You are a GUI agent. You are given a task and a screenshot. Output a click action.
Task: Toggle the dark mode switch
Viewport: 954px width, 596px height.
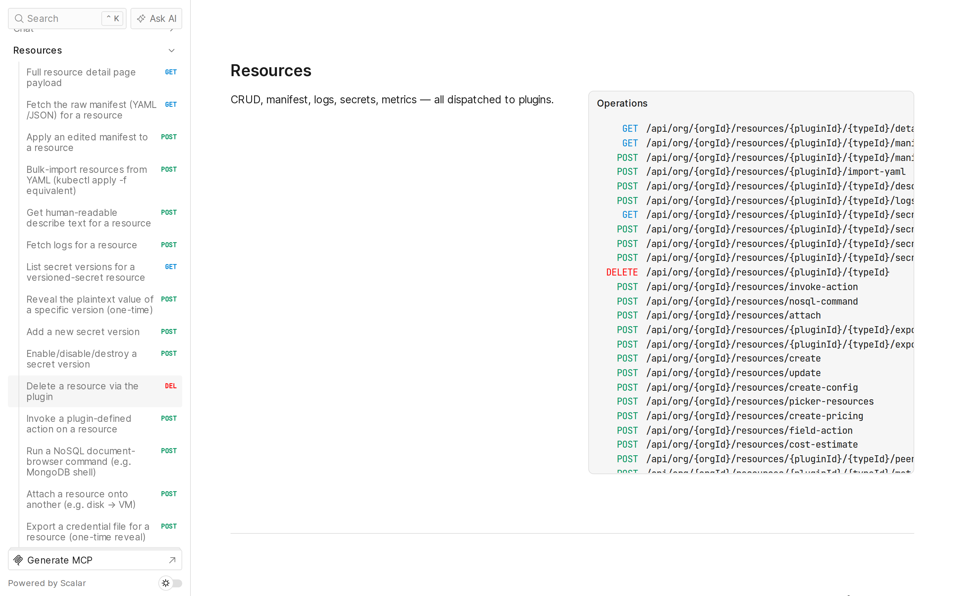point(170,583)
